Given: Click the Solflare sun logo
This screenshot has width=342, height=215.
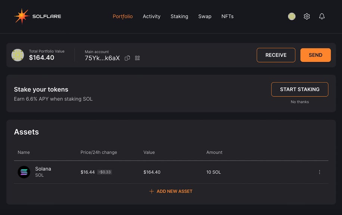Looking at the screenshot, I should click(x=22, y=16).
